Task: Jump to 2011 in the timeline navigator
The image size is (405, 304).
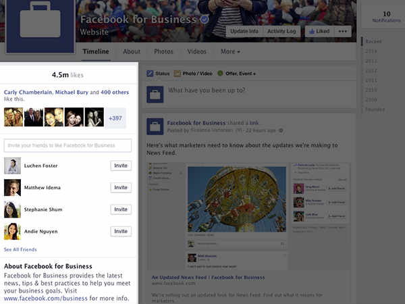Action: point(371,80)
